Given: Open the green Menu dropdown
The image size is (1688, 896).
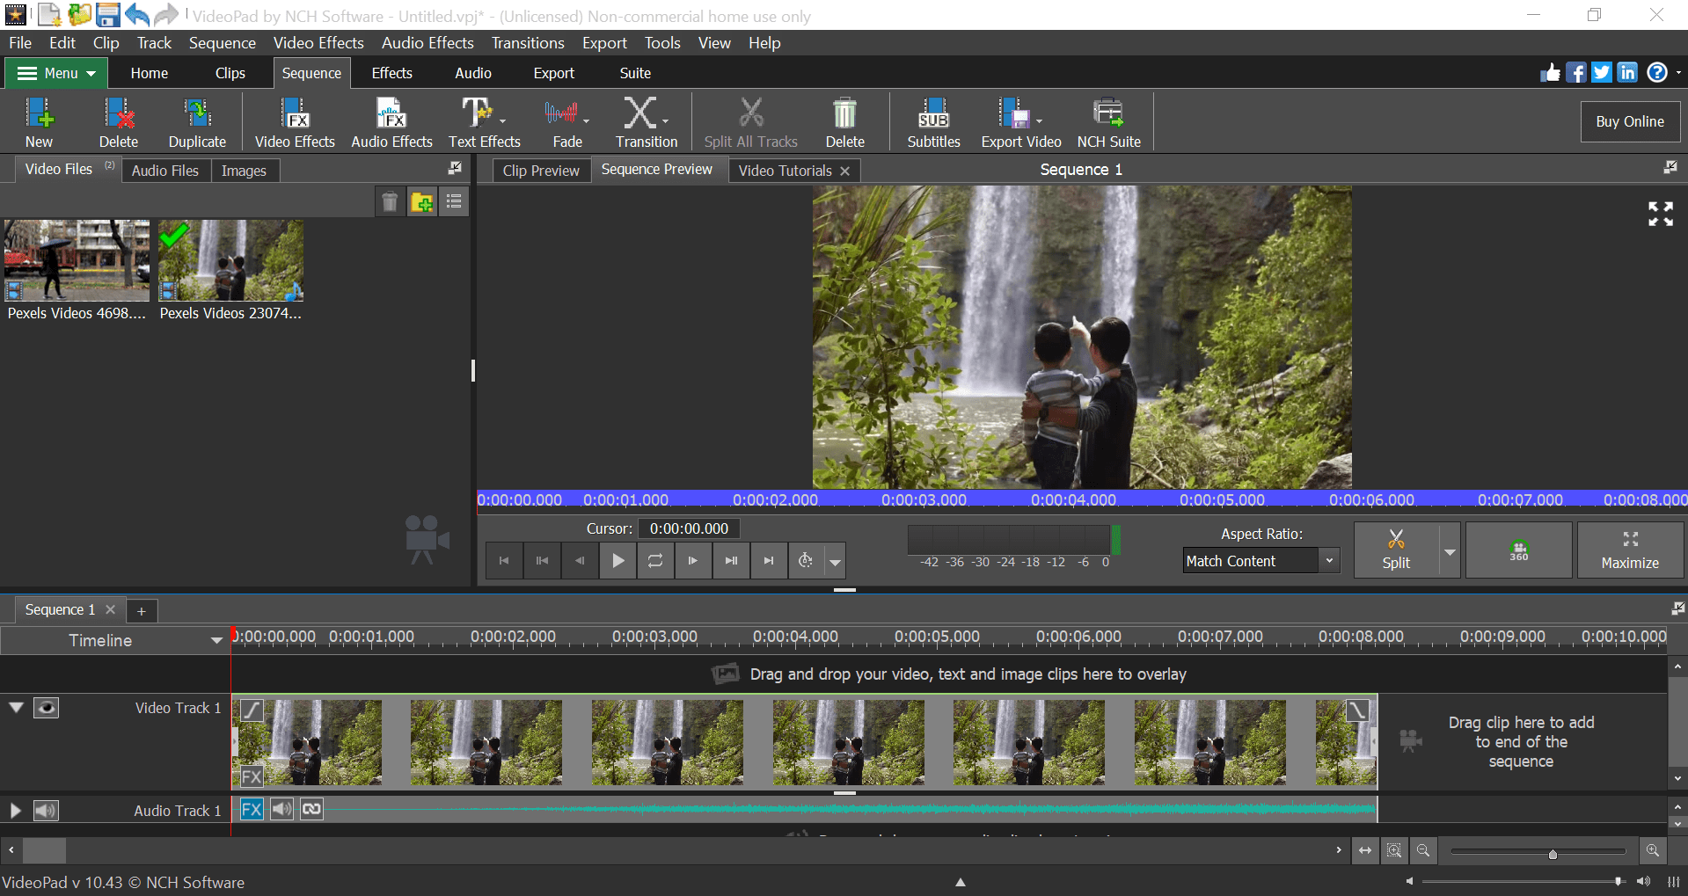Looking at the screenshot, I should click(x=56, y=74).
